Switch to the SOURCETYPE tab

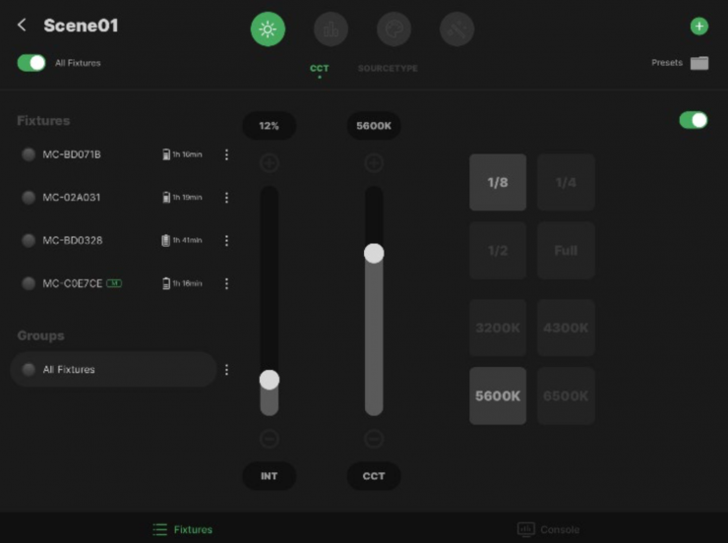click(388, 69)
